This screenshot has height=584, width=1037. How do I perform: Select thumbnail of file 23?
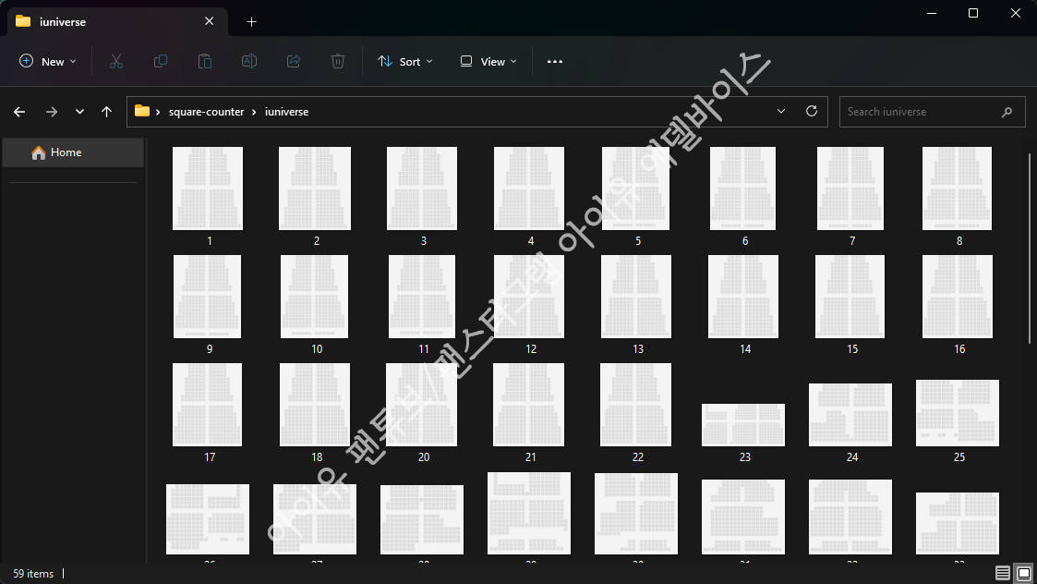[x=743, y=425]
